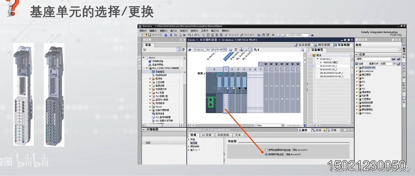415x176 pixels.
Task: Click the go online (转至在线) button
Action: pyautogui.click(x=232, y=35)
